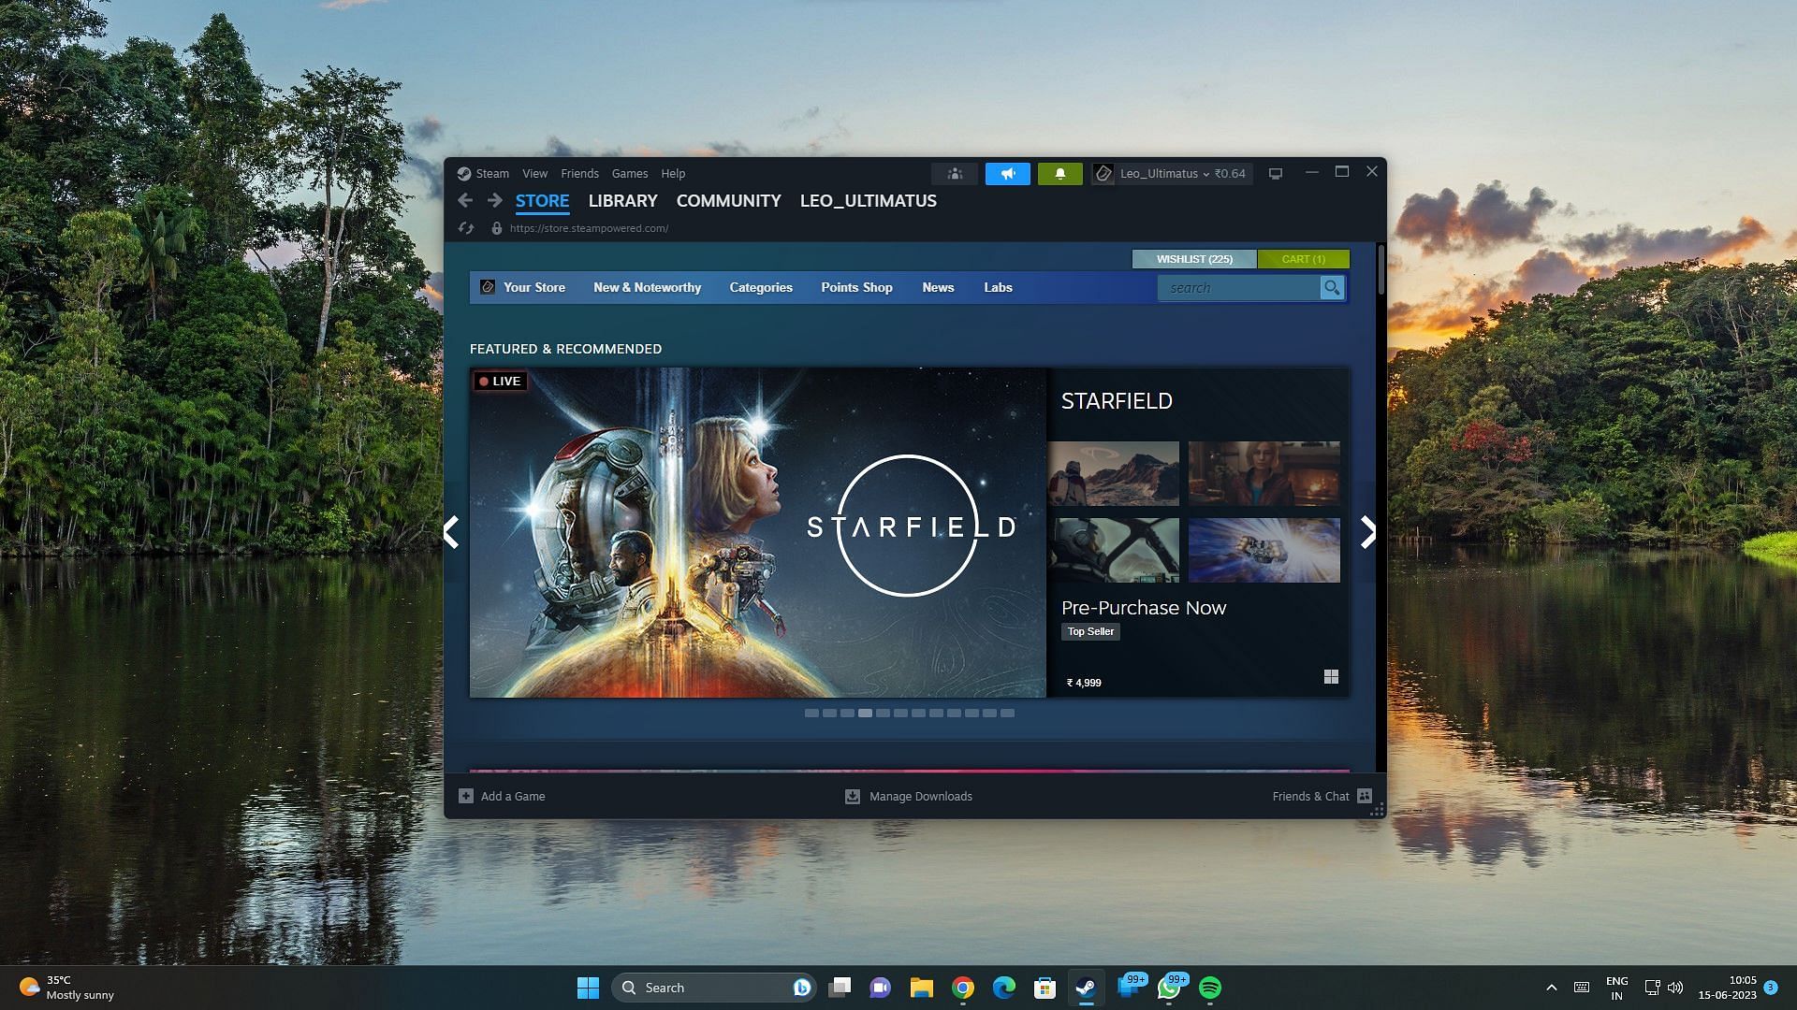
Task: Click the Add a Game icon bottom left
Action: point(466,796)
